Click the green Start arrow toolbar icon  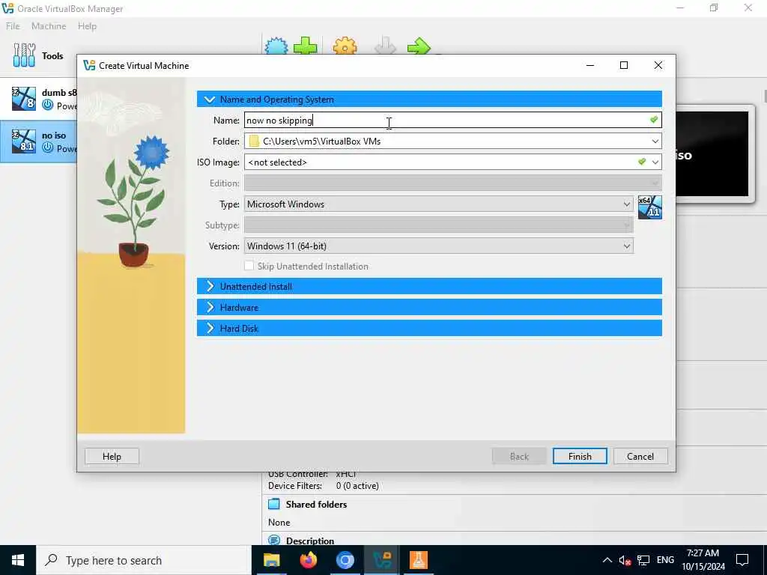pos(419,47)
